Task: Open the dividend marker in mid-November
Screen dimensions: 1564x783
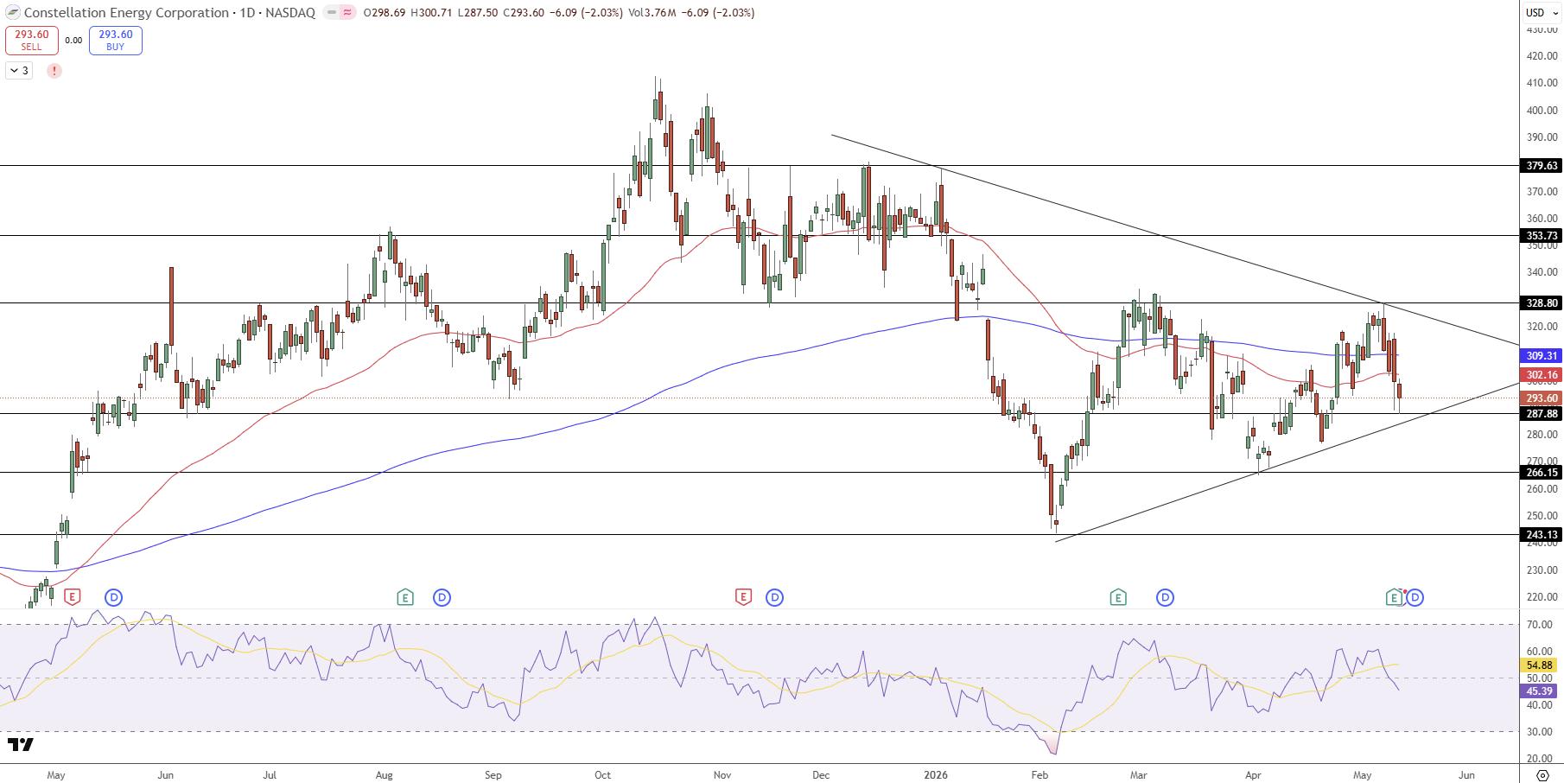Action: click(x=774, y=596)
